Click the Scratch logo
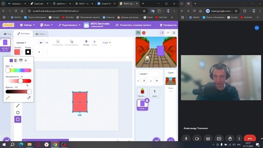 8,25
